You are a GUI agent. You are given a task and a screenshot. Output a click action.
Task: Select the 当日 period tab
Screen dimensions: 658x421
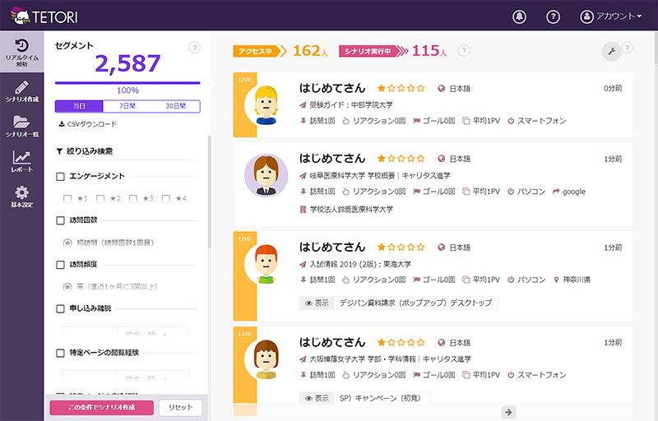pyautogui.click(x=79, y=106)
